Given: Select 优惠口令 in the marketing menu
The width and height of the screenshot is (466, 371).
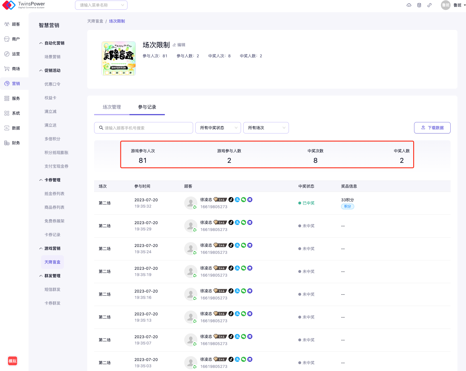Looking at the screenshot, I should [x=52, y=84].
